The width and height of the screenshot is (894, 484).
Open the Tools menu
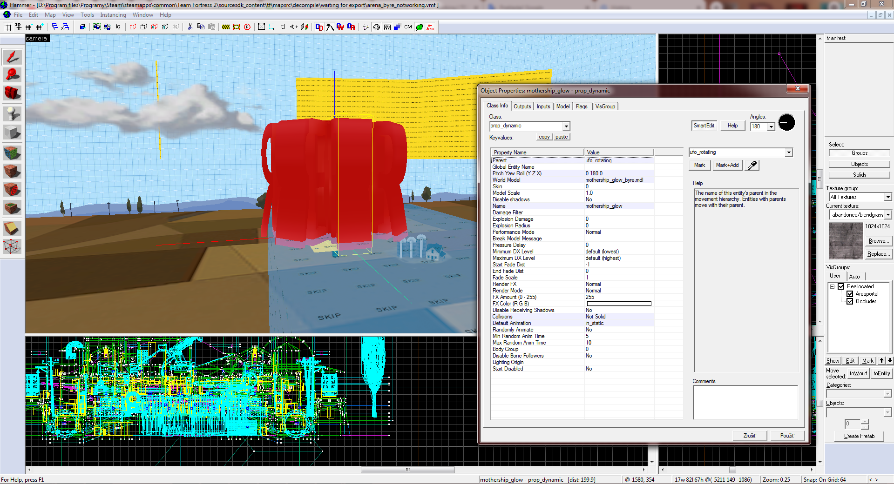click(87, 15)
